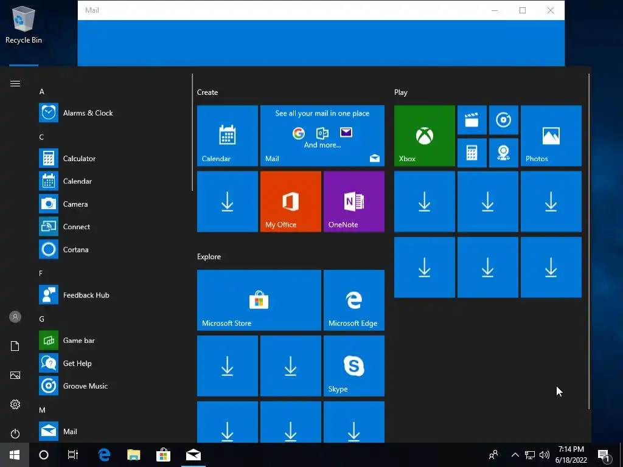This screenshot has height=467, width=623.
Task: Open the Microsoft Store tile
Action: click(259, 300)
